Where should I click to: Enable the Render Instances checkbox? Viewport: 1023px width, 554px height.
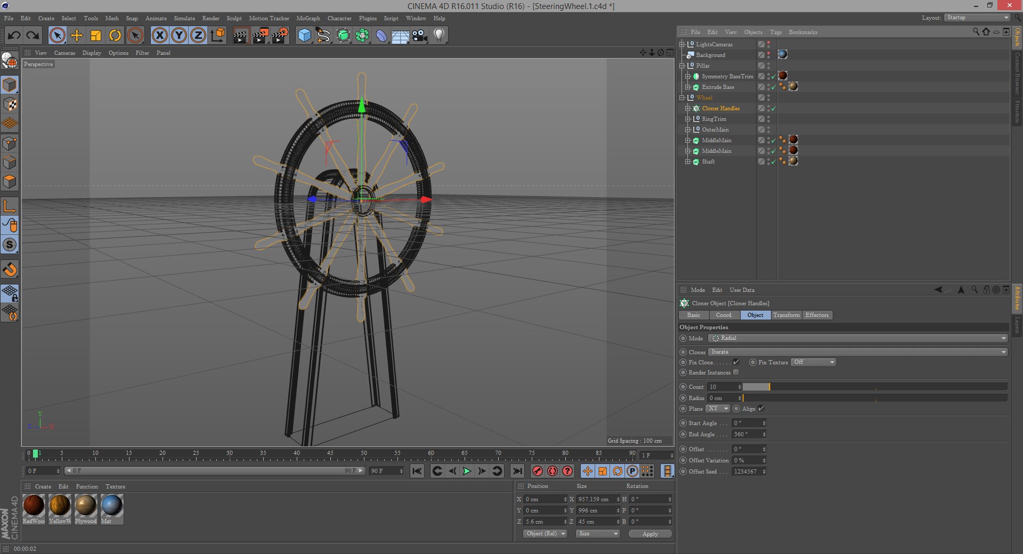pos(736,372)
